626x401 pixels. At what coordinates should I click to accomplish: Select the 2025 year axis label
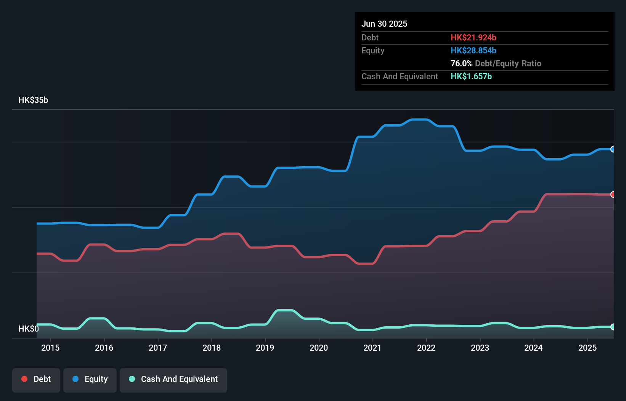587,348
